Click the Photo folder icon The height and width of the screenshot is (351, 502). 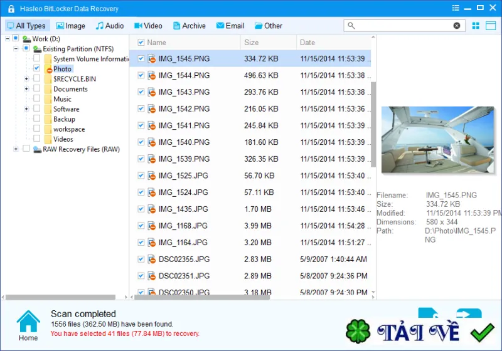(x=48, y=69)
